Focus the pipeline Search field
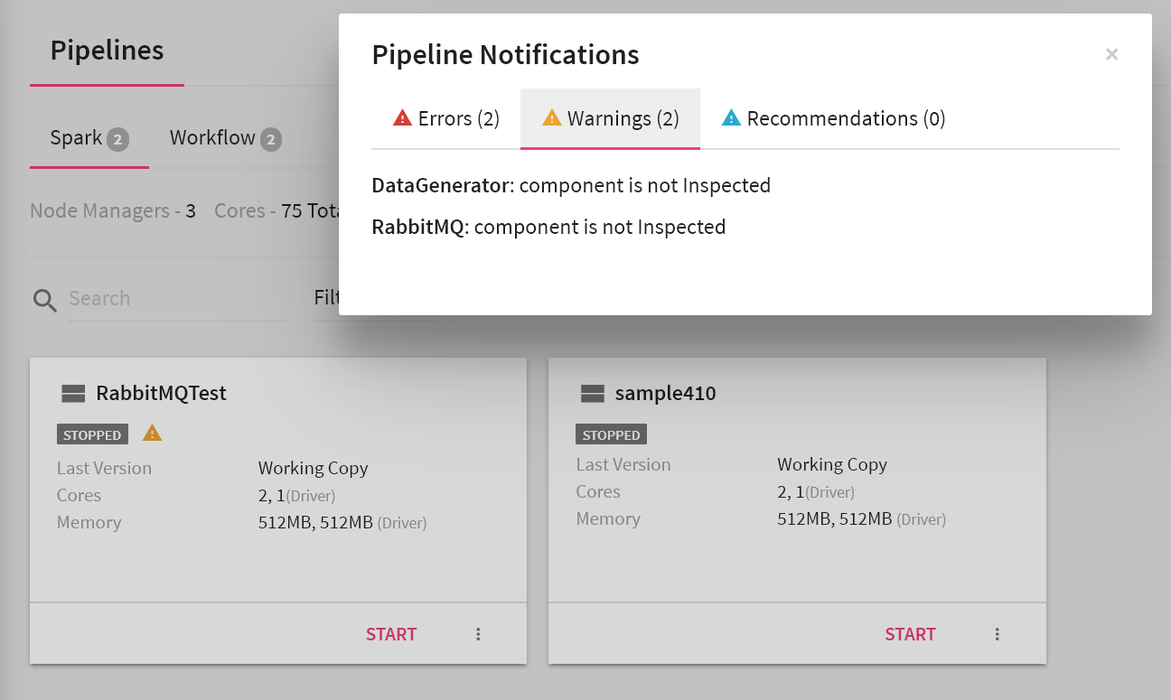The height and width of the screenshot is (700, 1171). pyautogui.click(x=176, y=299)
